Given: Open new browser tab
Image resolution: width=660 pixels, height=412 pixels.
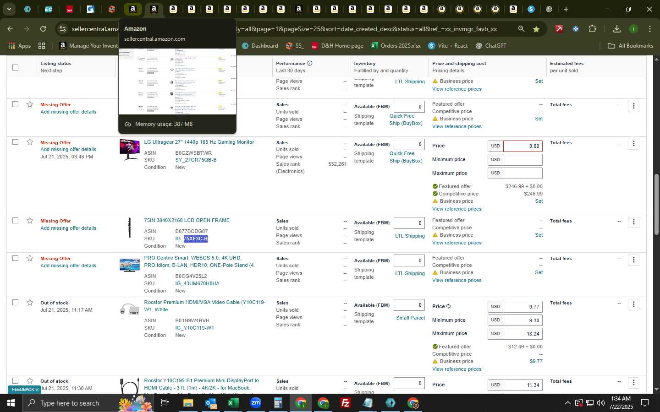Looking at the screenshot, I should 566,9.
